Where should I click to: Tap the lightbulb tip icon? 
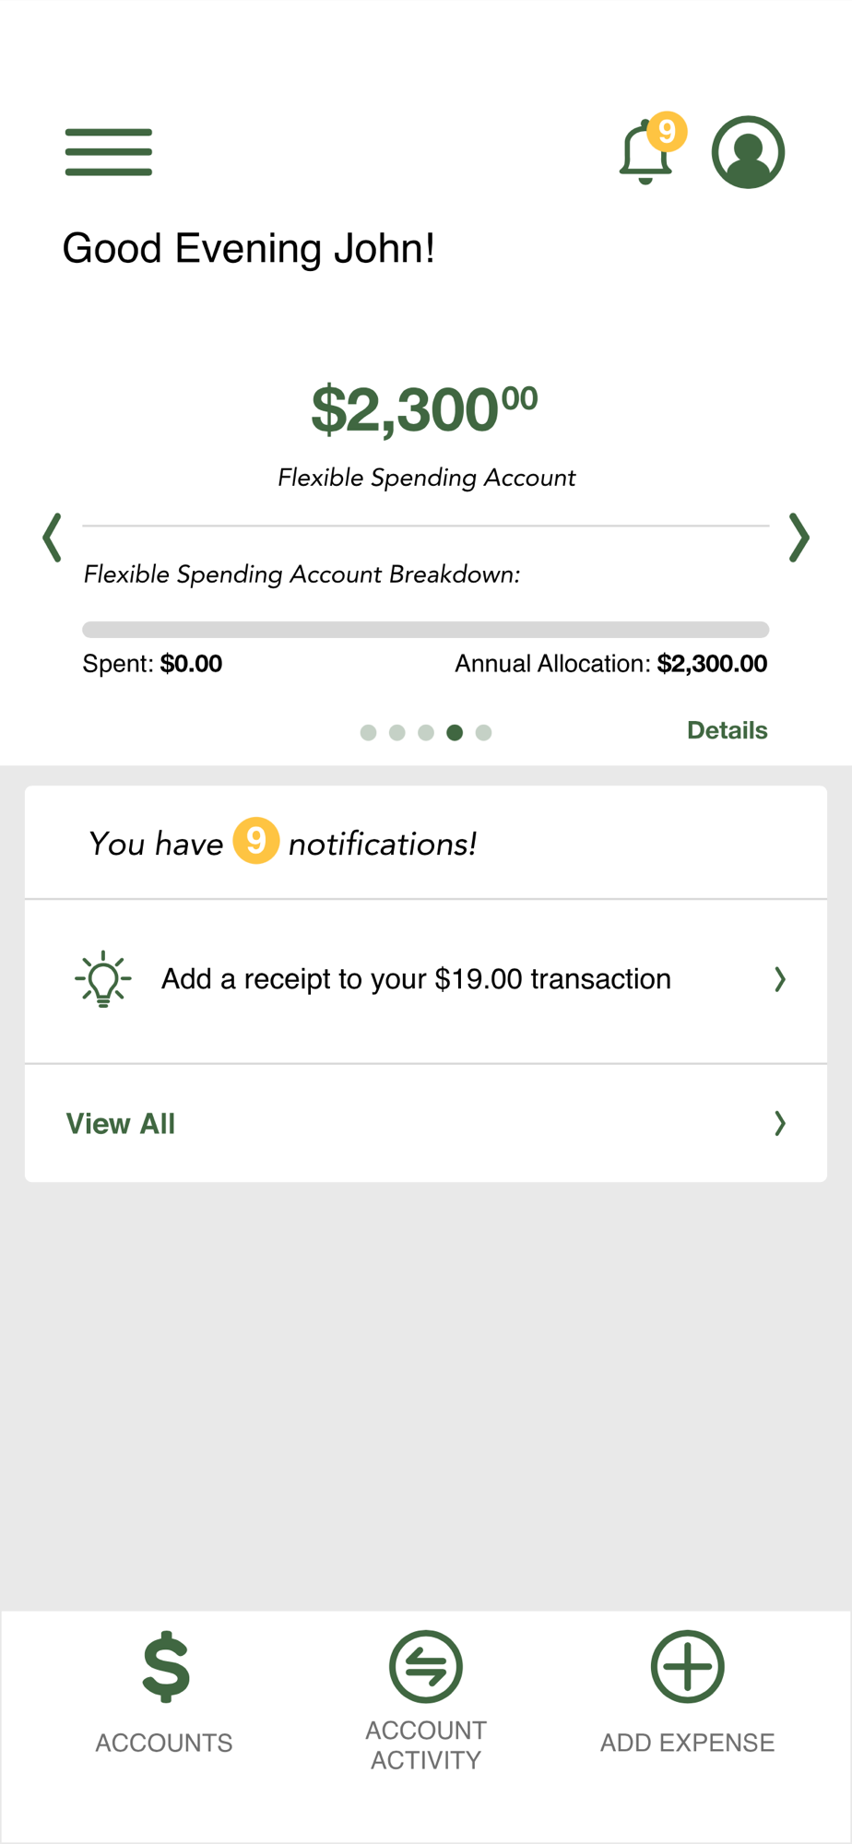coord(103,978)
